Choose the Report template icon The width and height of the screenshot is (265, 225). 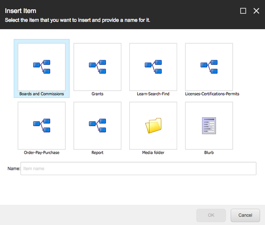[97, 126]
